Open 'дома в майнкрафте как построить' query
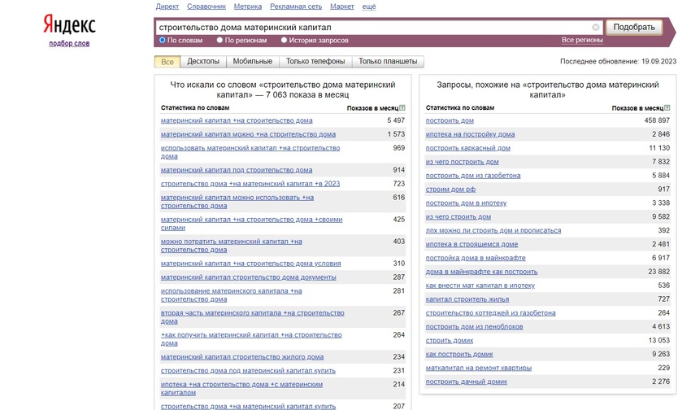This screenshot has width=691, height=410. pos(482,272)
